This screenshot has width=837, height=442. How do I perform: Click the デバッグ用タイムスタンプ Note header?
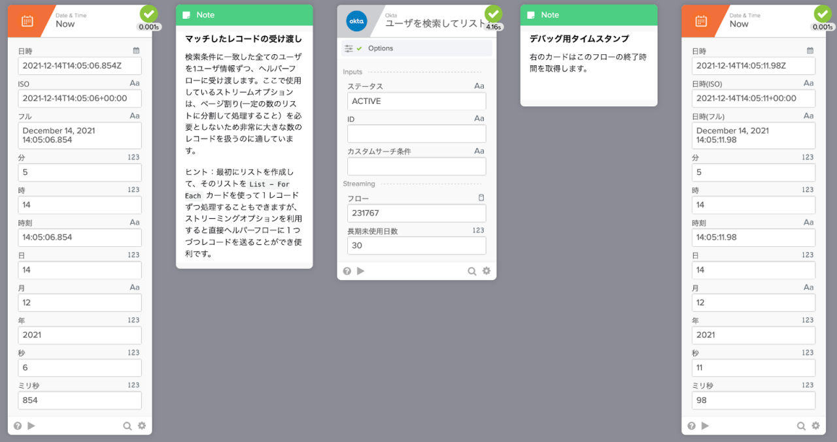click(589, 14)
